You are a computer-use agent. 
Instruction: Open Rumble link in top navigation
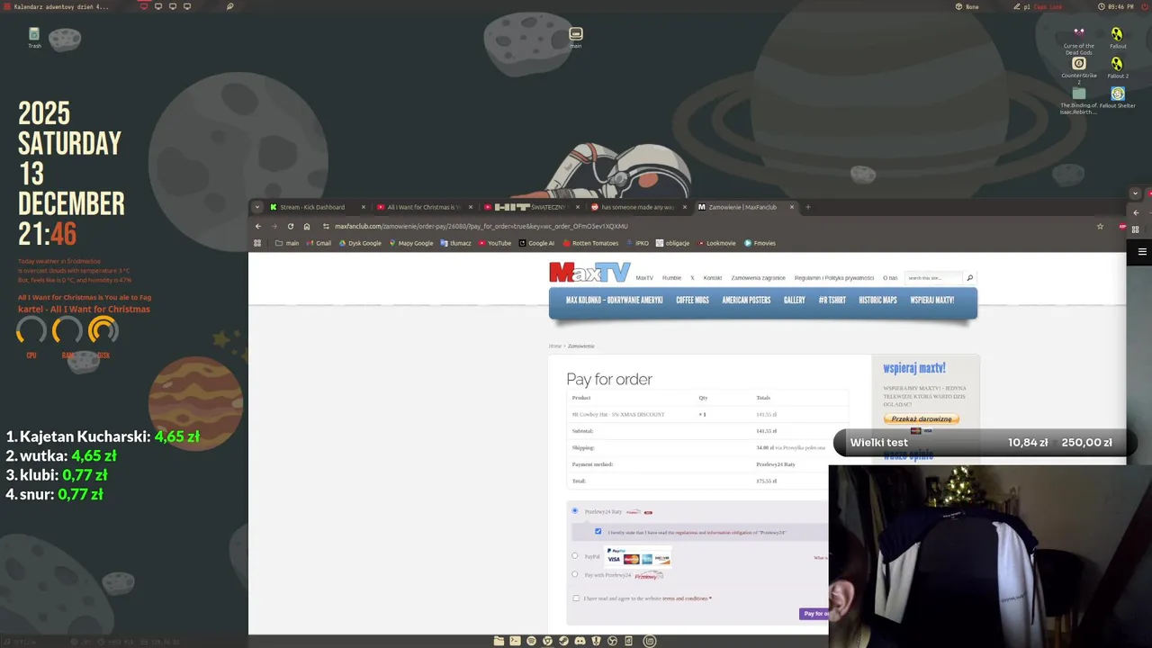coord(672,278)
